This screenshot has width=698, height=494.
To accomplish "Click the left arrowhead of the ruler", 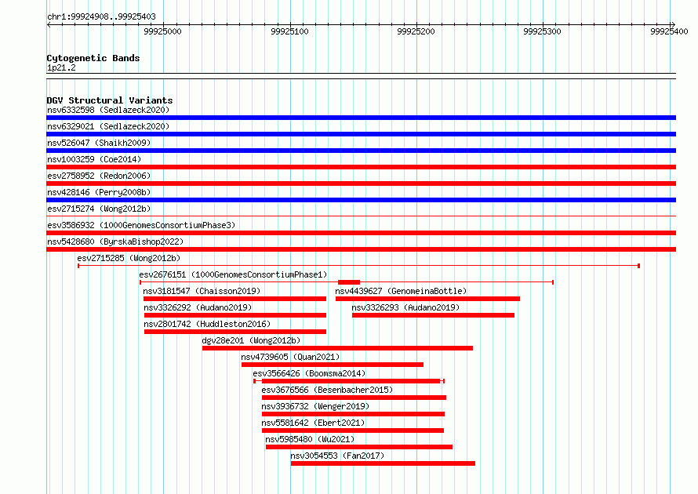I will tap(49, 24).
